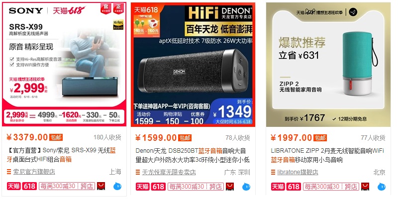Image resolution: width=401 pixels, height=204 pixels.
Task: Open the Denon HiFi speaker product image
Action: pyautogui.click(x=193, y=64)
